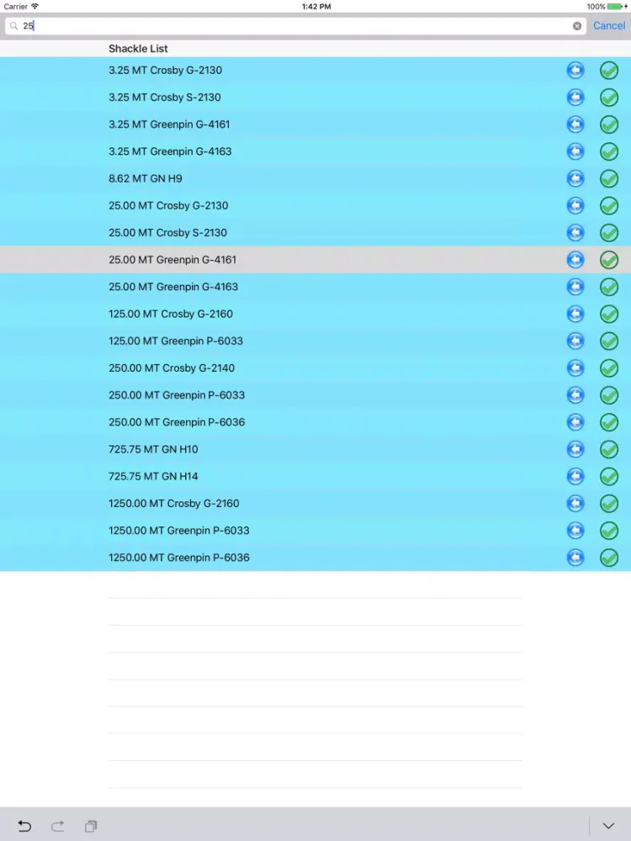Viewport: 631px width, 841px height.
Task: Toggle green checkmark for 125.00 MT Crosby G-2160
Action: (x=609, y=314)
